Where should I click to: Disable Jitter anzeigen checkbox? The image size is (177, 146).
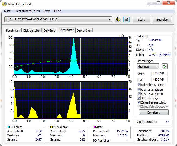point(139,98)
